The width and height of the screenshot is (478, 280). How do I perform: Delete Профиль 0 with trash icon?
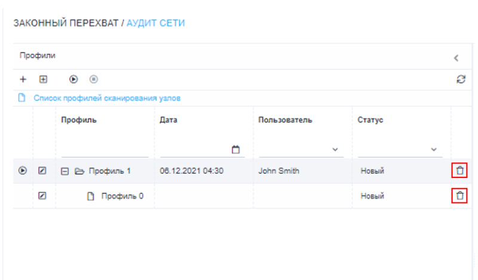coord(459,195)
